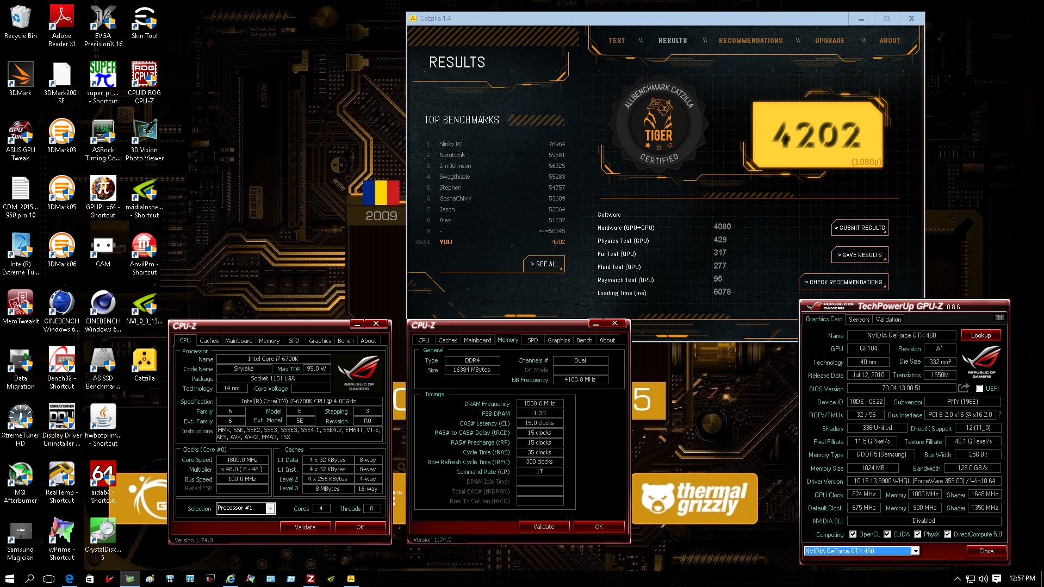Click the taskbar search icon
The width and height of the screenshot is (1044, 587).
(x=30, y=579)
